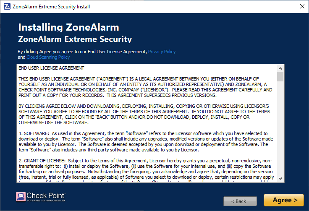Click the Agree button to accept
Image resolution: width=309 pixels, height=211 pixels.
(x=284, y=200)
